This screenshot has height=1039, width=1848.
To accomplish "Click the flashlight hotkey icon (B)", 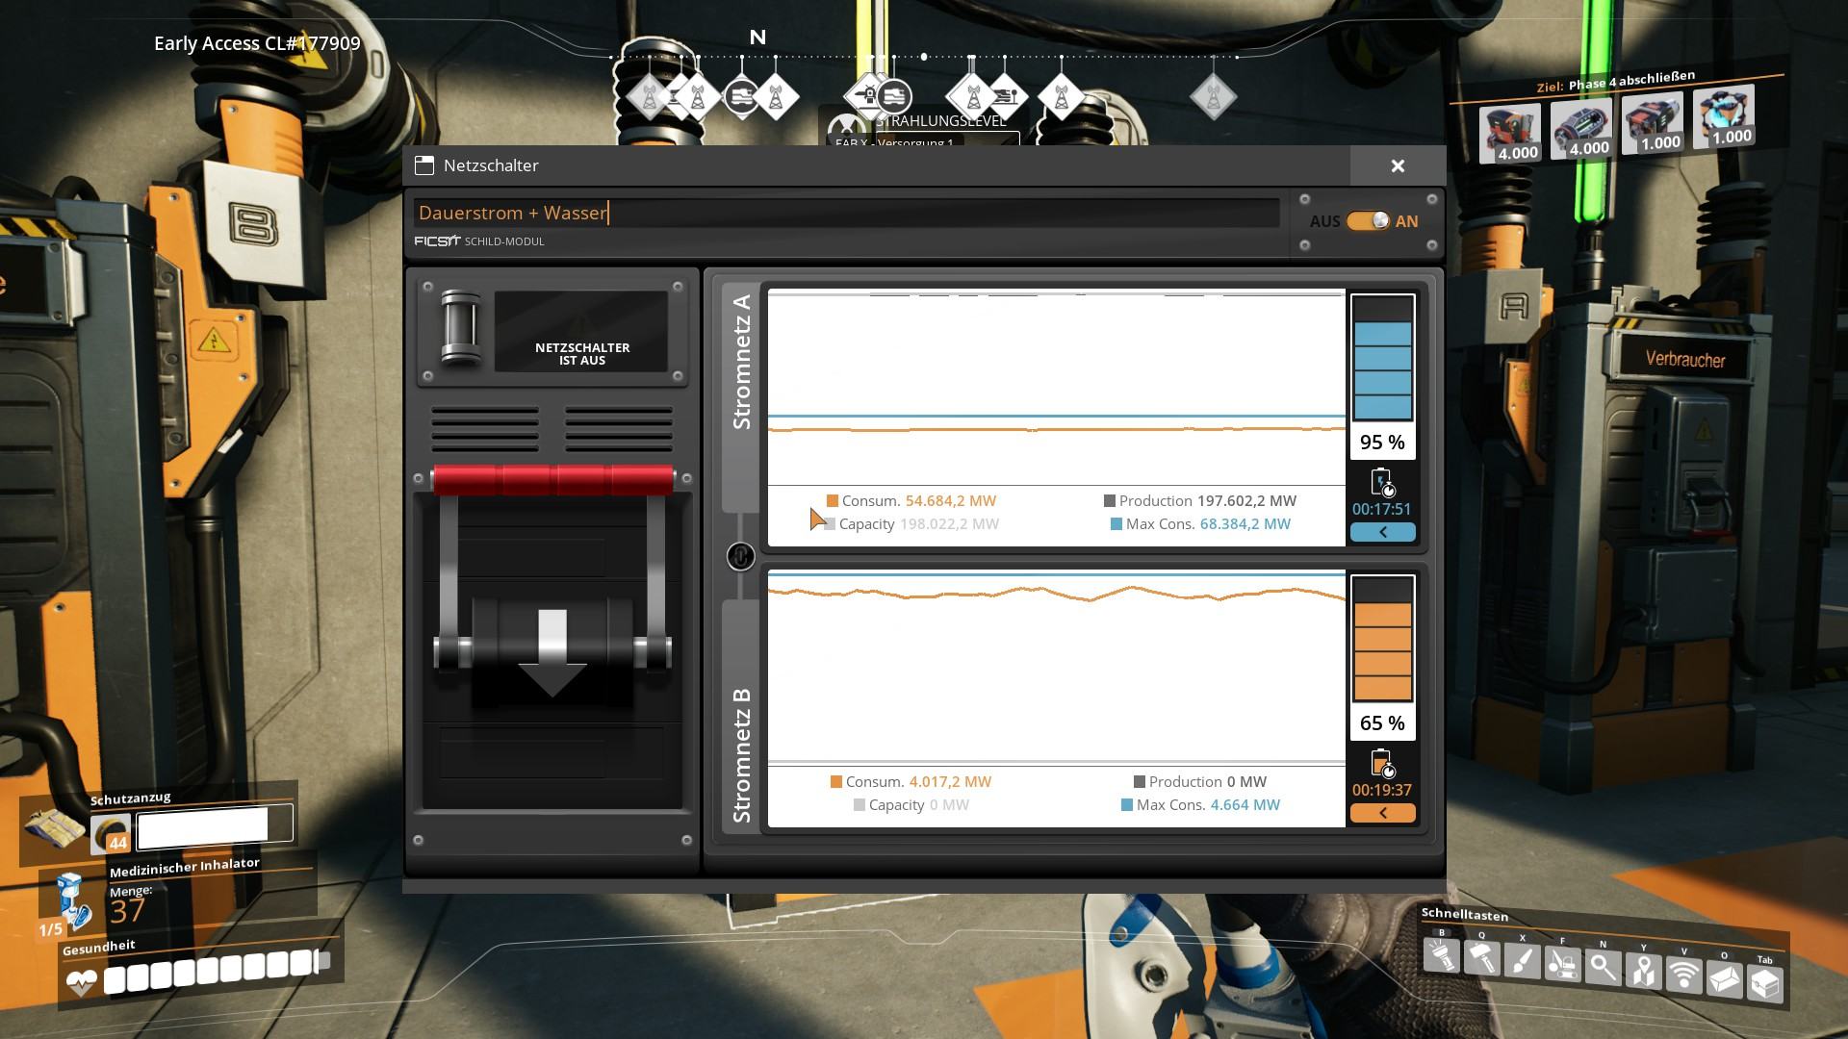I will (x=1441, y=956).
